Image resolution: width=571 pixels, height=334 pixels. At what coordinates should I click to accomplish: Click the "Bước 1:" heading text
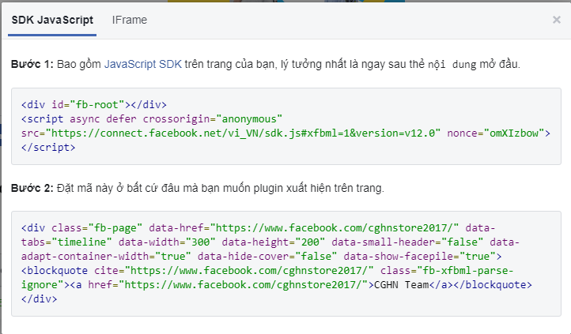pos(32,63)
